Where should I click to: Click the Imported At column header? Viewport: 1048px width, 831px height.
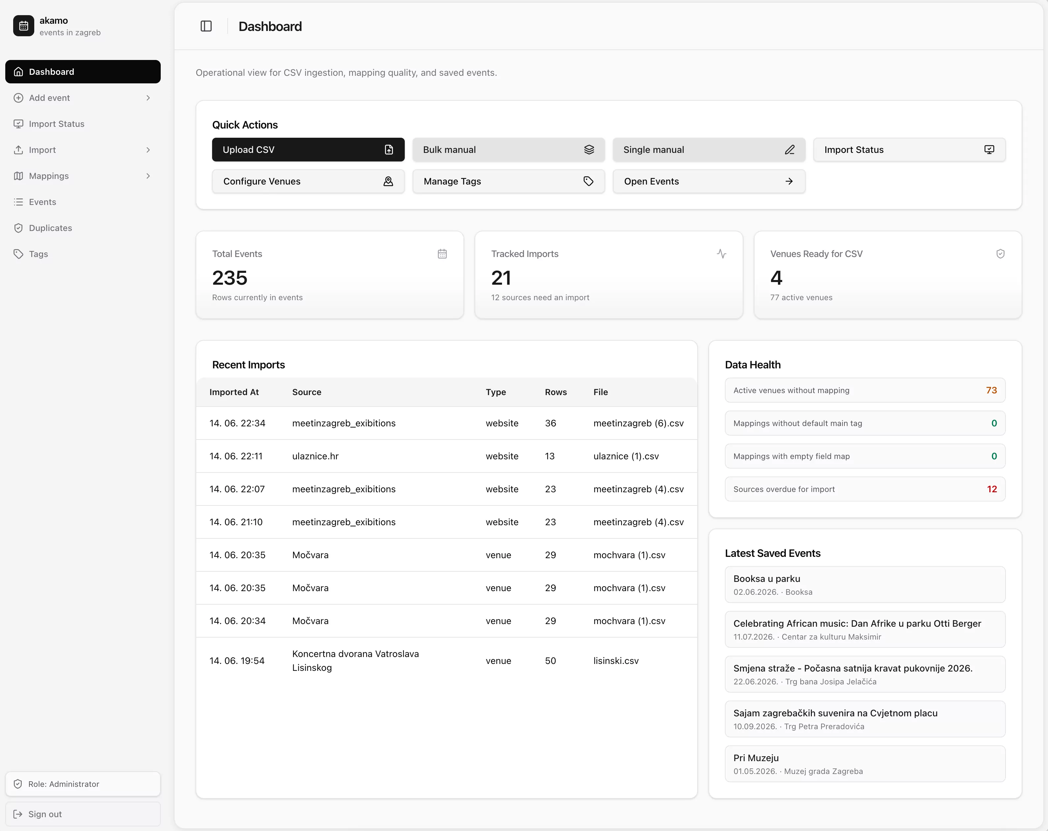tap(234, 392)
